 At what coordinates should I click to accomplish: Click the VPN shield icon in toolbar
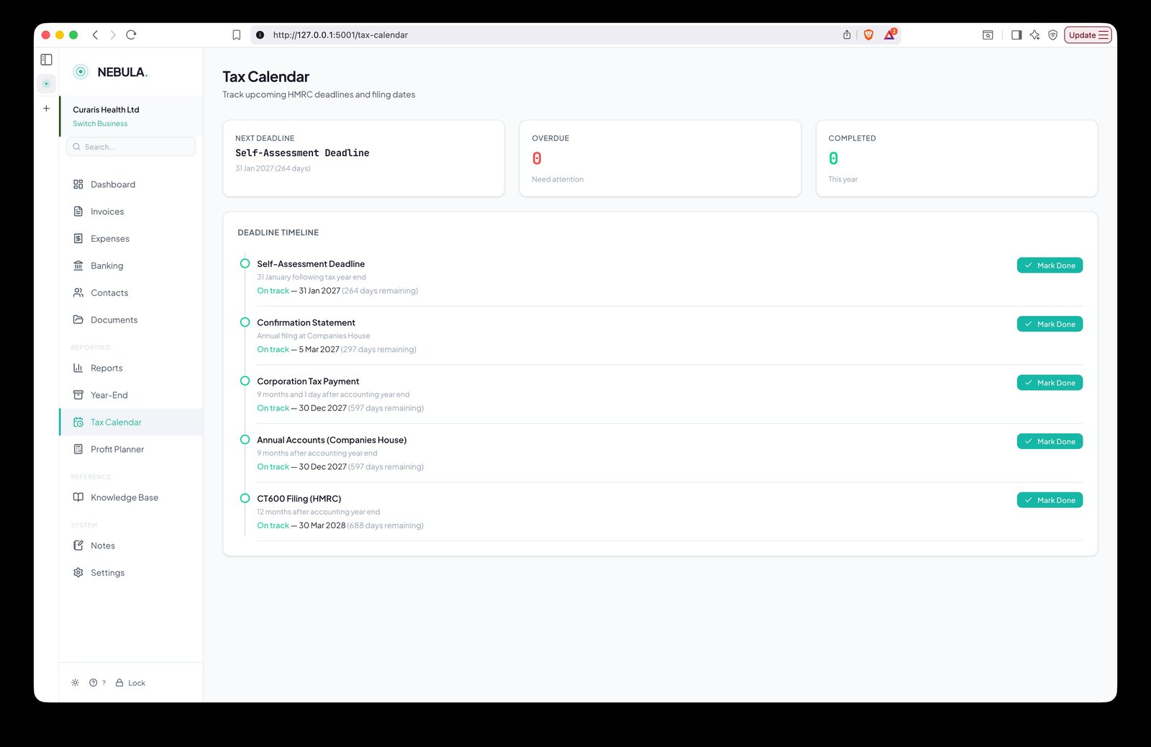click(1053, 35)
